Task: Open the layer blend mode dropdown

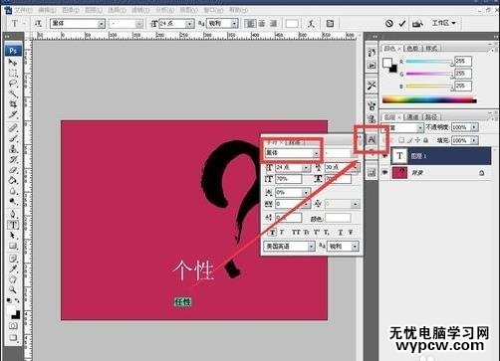Action: coord(420,127)
